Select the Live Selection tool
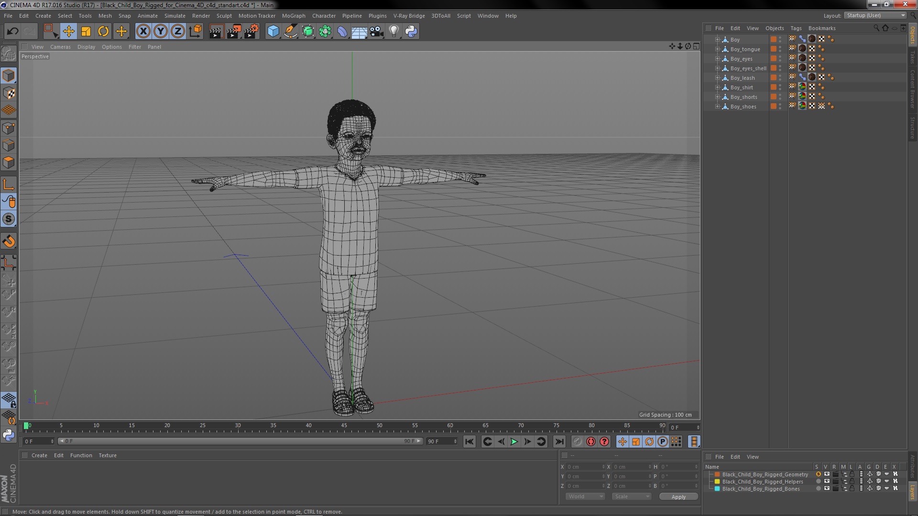This screenshot has width=918, height=516. 51,32
